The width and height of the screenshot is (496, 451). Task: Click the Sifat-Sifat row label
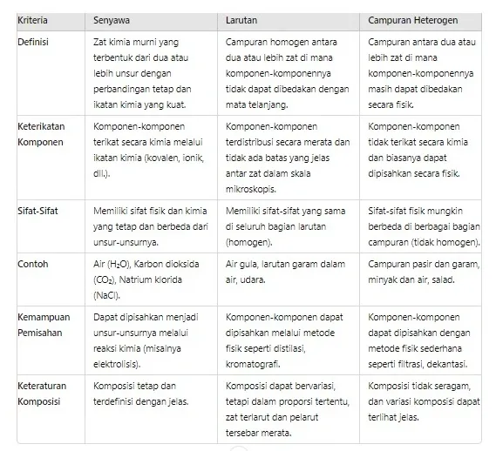(37, 211)
